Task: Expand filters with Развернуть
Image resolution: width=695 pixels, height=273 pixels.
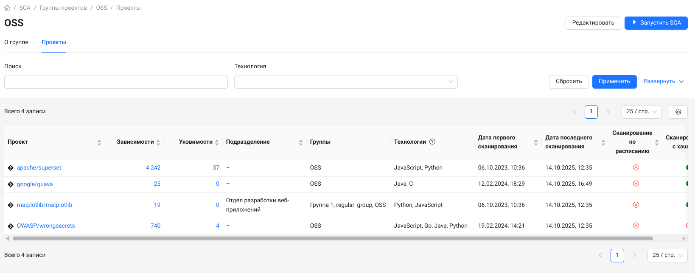Action: (x=663, y=81)
